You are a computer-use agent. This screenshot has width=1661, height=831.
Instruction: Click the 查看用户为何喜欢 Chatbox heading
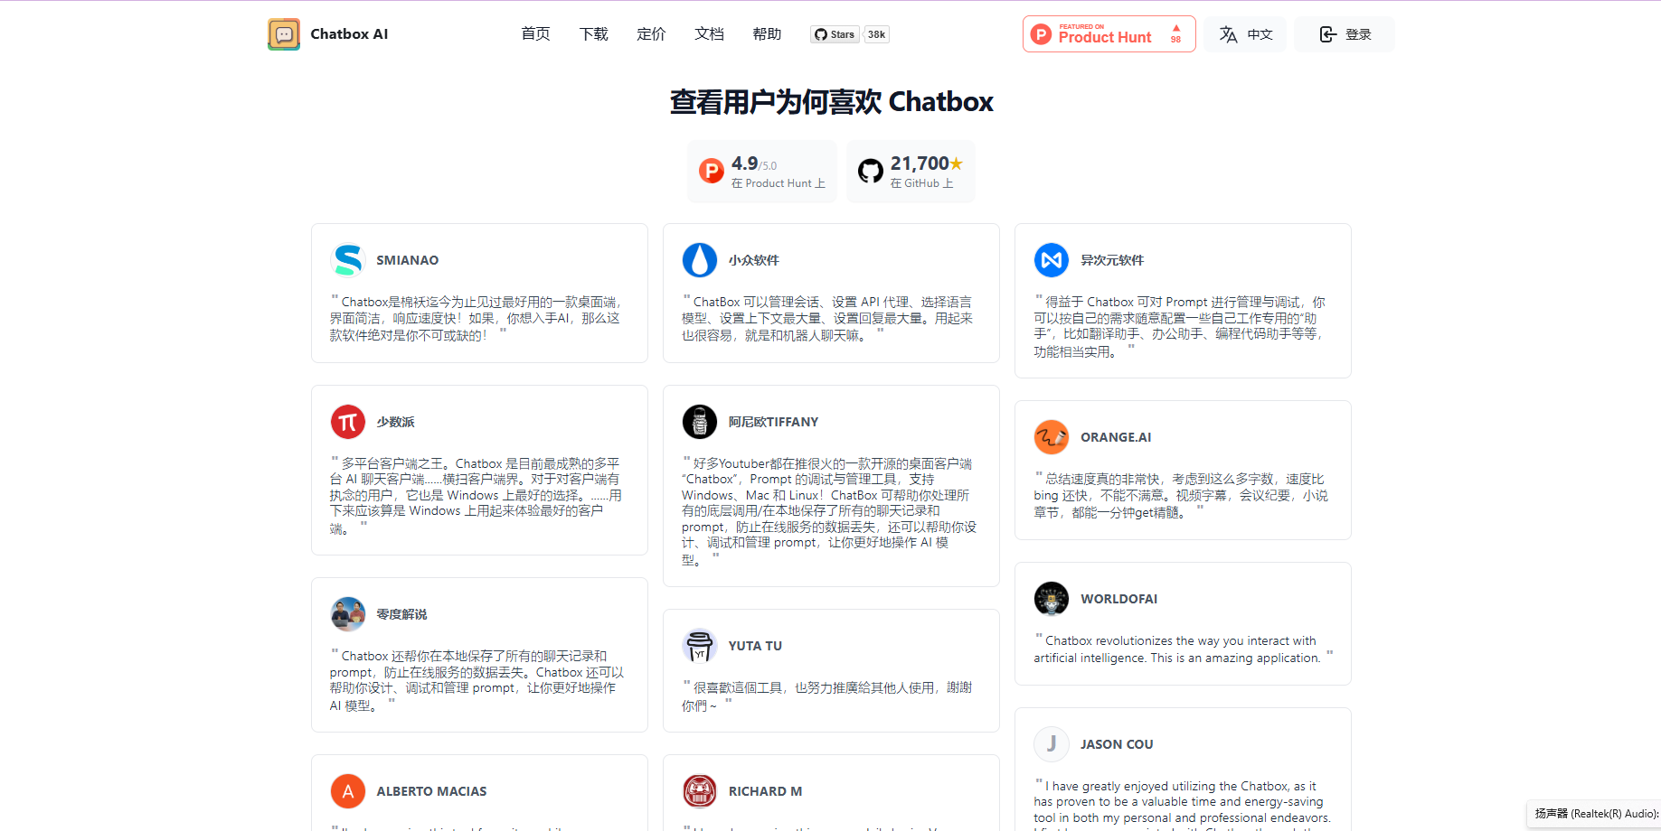pyautogui.click(x=831, y=101)
